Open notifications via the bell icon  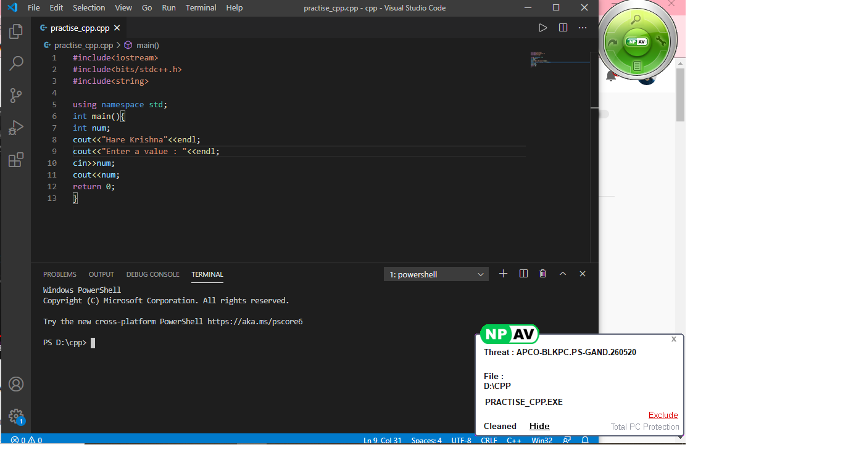point(584,440)
